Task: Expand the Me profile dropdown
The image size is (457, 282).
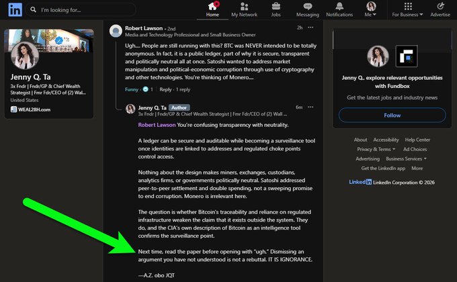Action: coord(371,9)
